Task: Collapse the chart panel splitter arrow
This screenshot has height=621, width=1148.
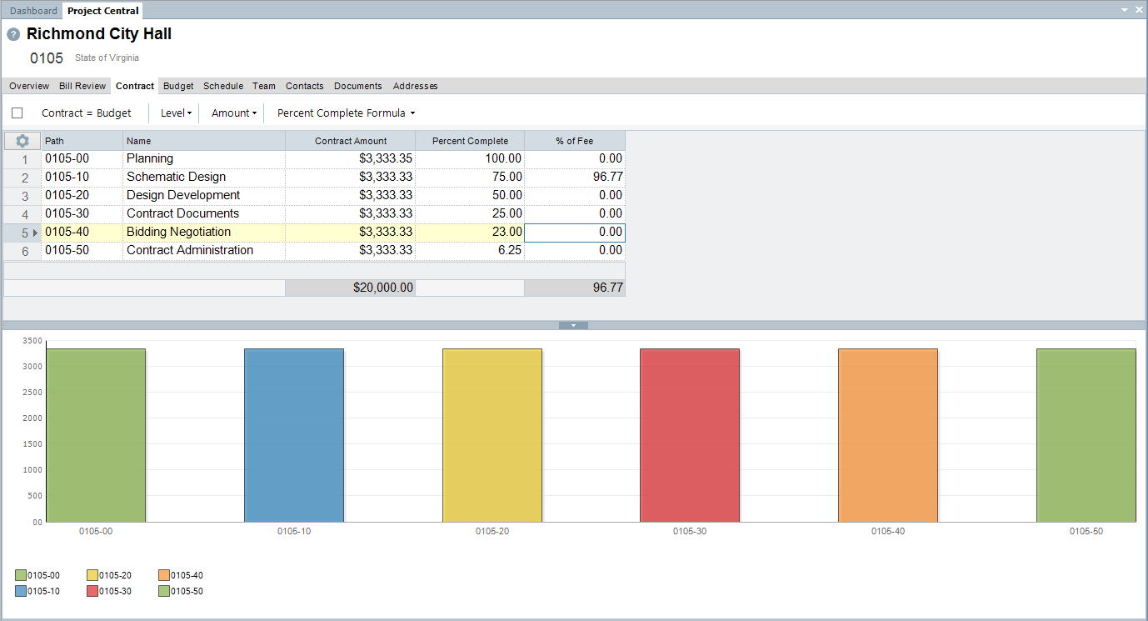Action: [573, 325]
